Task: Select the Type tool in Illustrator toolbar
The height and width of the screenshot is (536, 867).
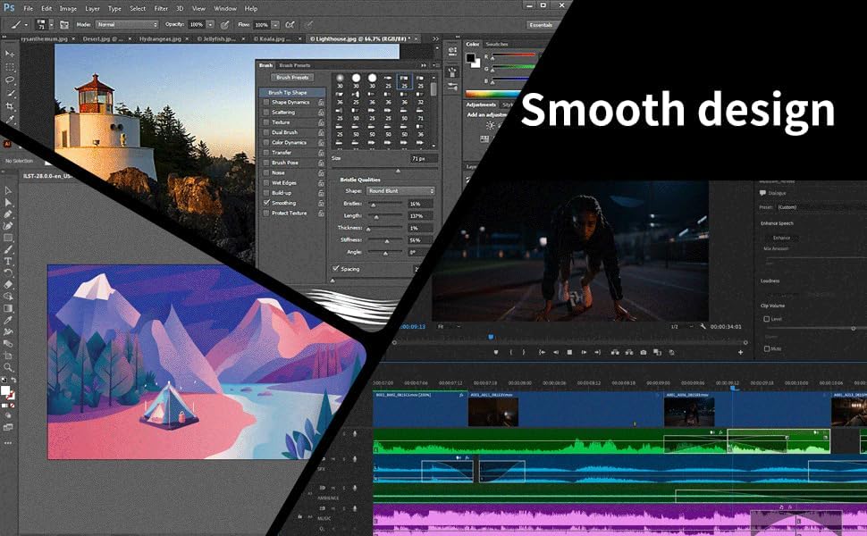Action: [9, 261]
